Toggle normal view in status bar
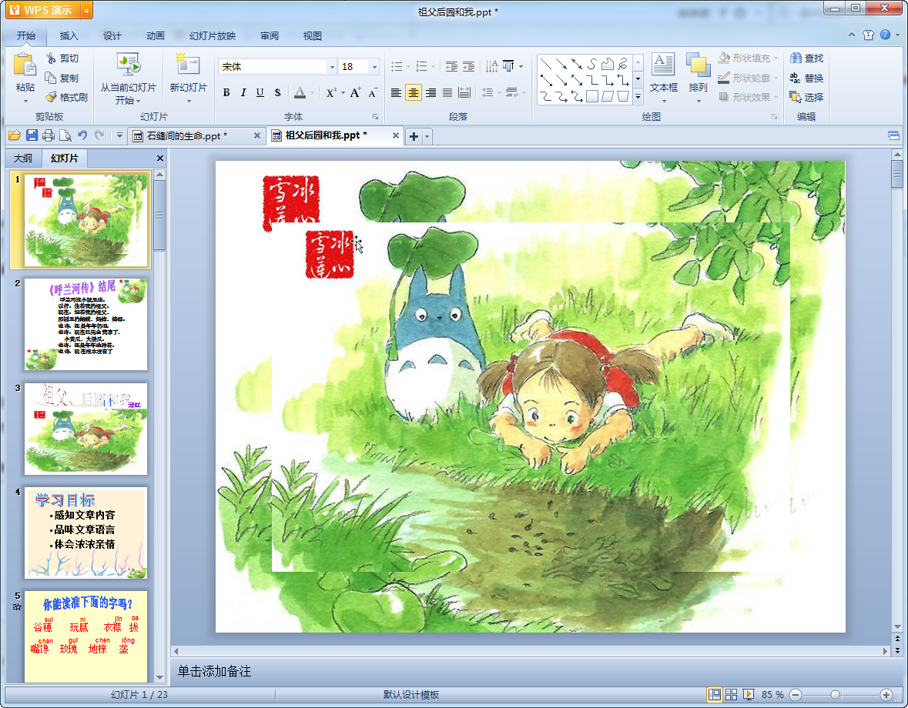908x708 pixels. 715,694
